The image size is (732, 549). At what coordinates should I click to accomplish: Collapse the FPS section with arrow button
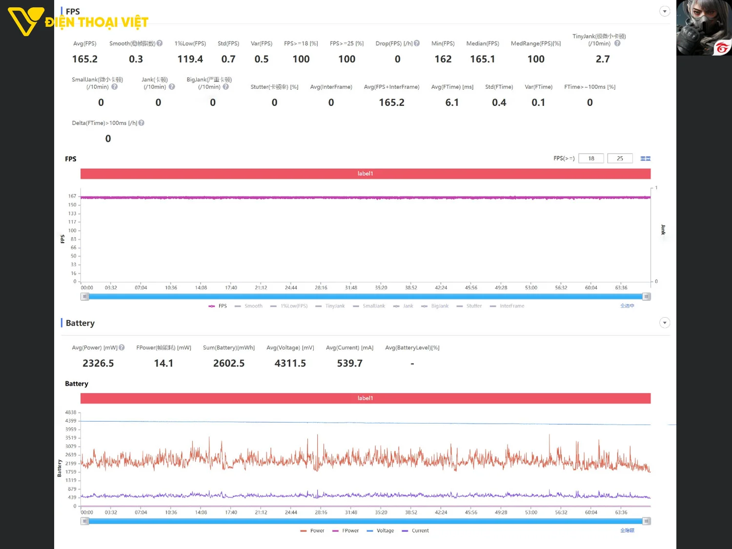(665, 11)
